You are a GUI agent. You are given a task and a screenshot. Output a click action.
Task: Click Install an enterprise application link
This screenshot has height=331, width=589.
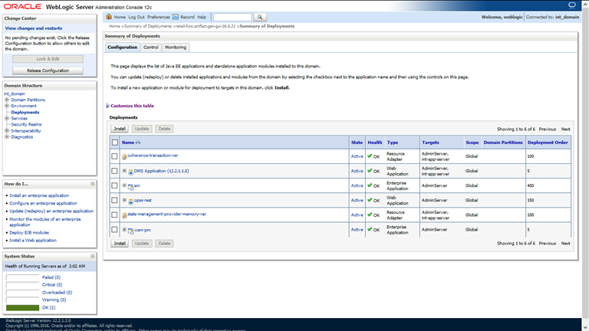click(39, 195)
